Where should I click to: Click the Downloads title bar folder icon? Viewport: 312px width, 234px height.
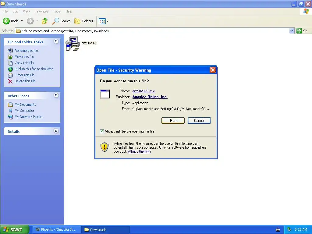3,4
